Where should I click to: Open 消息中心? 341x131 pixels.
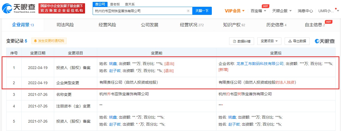(x=305, y=11)
